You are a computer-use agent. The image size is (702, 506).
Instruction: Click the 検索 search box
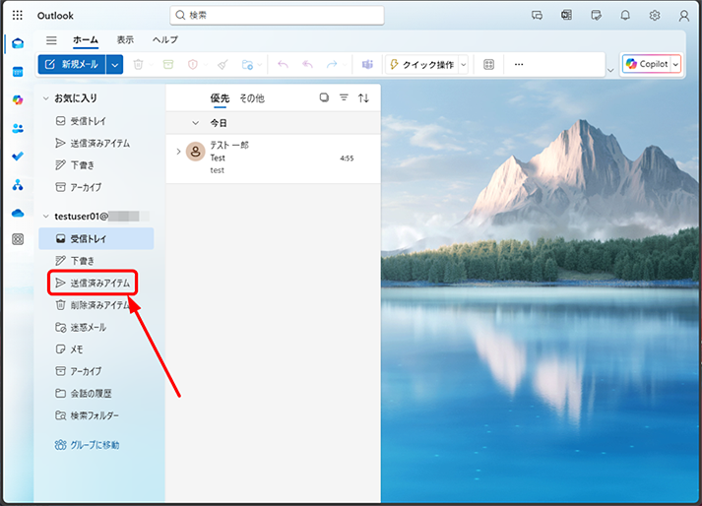(x=277, y=15)
